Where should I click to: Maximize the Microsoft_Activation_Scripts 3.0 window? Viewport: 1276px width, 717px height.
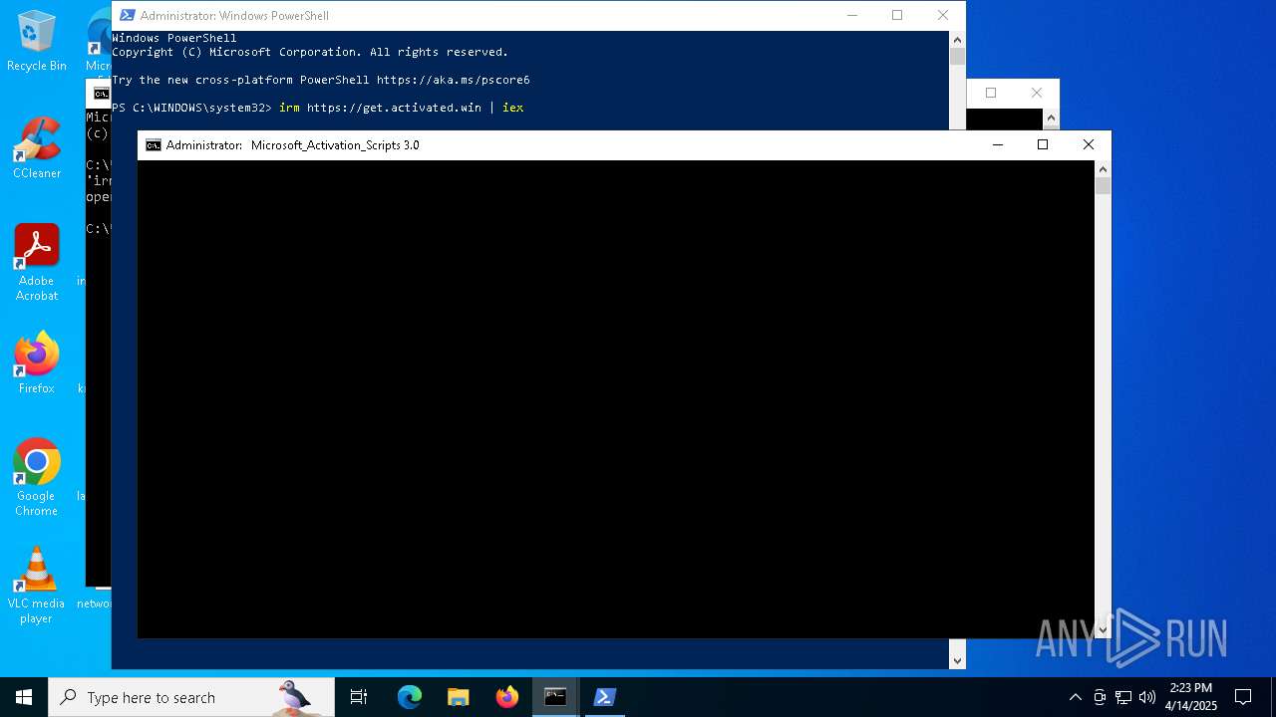(x=1043, y=145)
